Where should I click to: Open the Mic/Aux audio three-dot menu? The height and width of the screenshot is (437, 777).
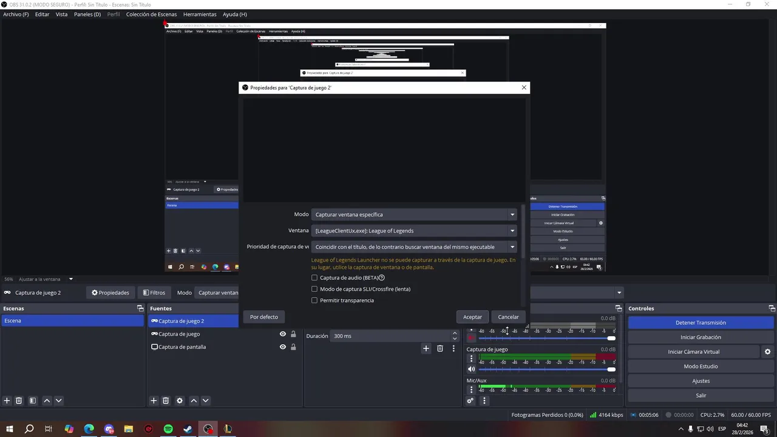click(x=471, y=390)
